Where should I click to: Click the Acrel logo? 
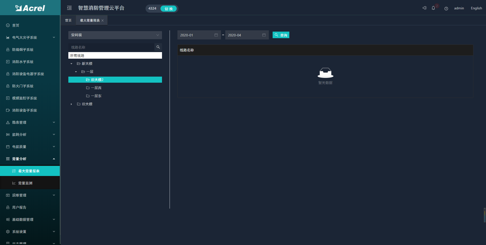pyautogui.click(x=30, y=8)
